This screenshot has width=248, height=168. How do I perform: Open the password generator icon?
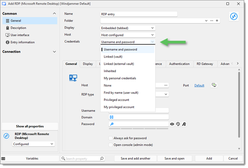(x=184, y=124)
